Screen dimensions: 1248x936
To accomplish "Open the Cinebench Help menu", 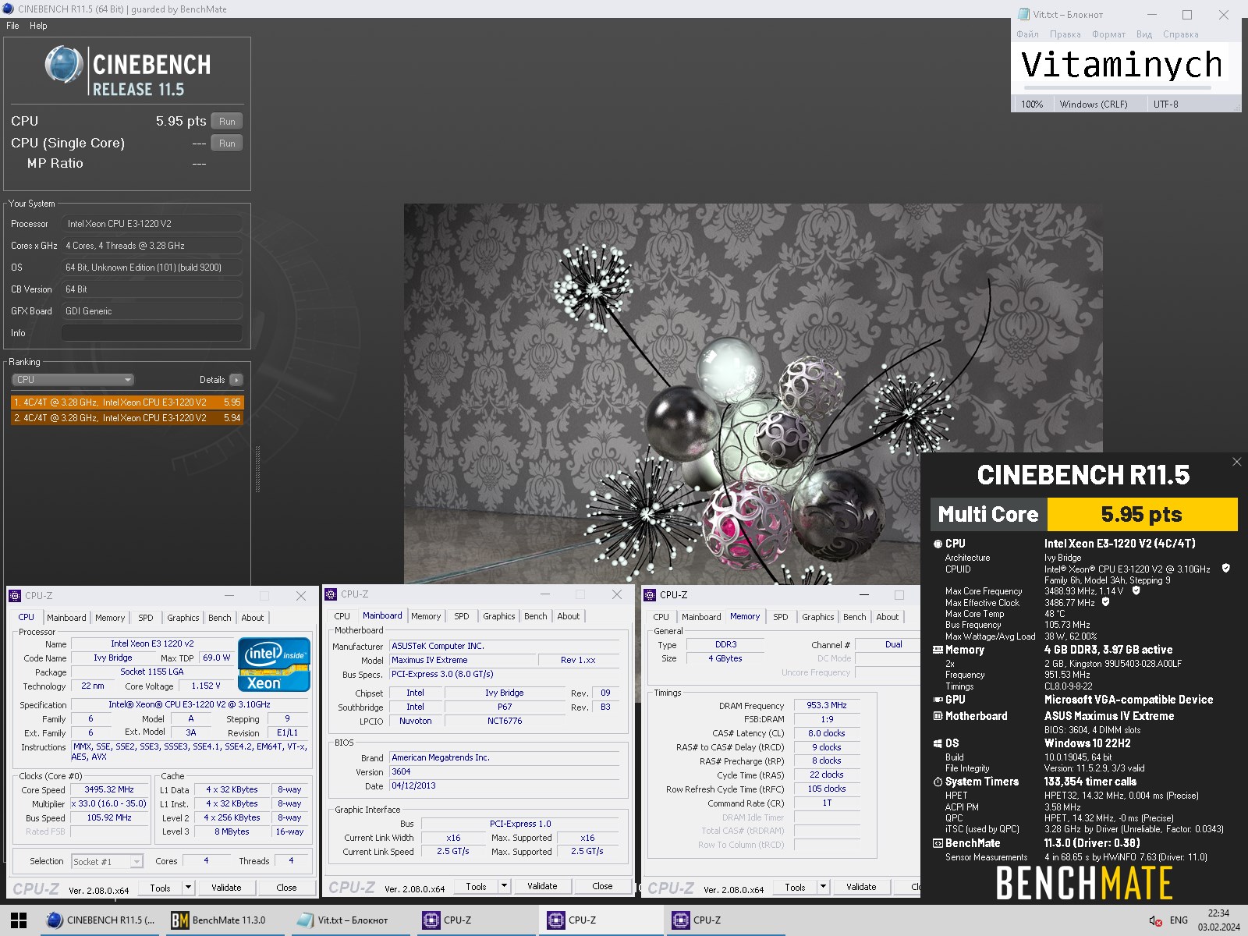I will click(38, 26).
